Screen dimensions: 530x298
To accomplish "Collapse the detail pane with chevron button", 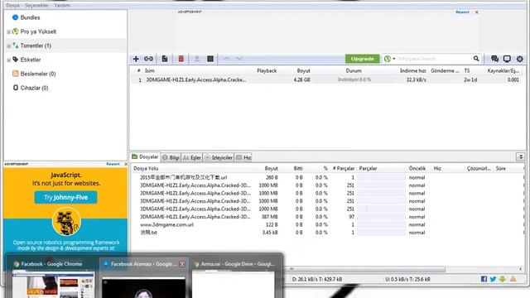I will pyautogui.click(x=521, y=156).
